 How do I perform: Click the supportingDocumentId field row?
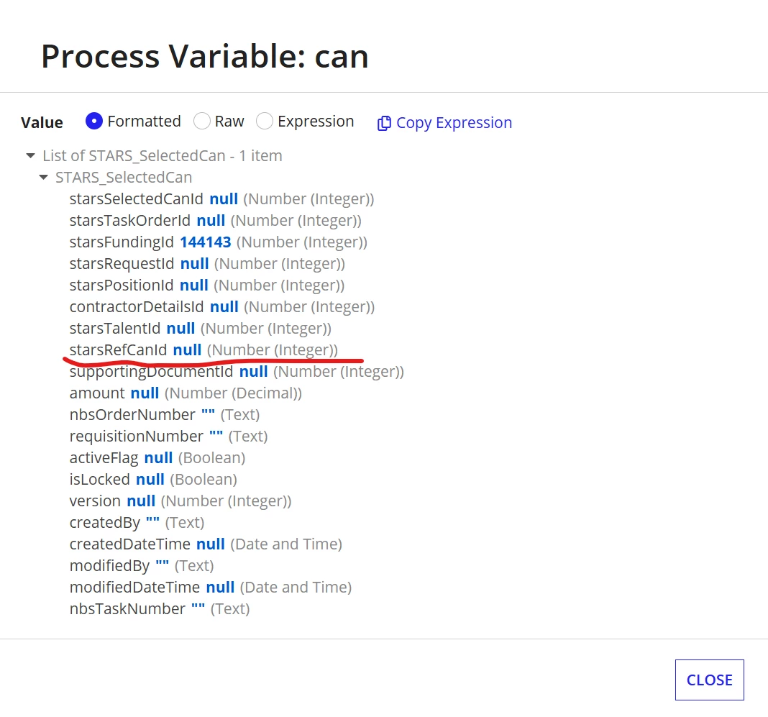237,371
